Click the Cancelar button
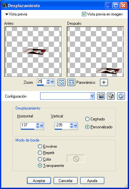 point(65,180)
